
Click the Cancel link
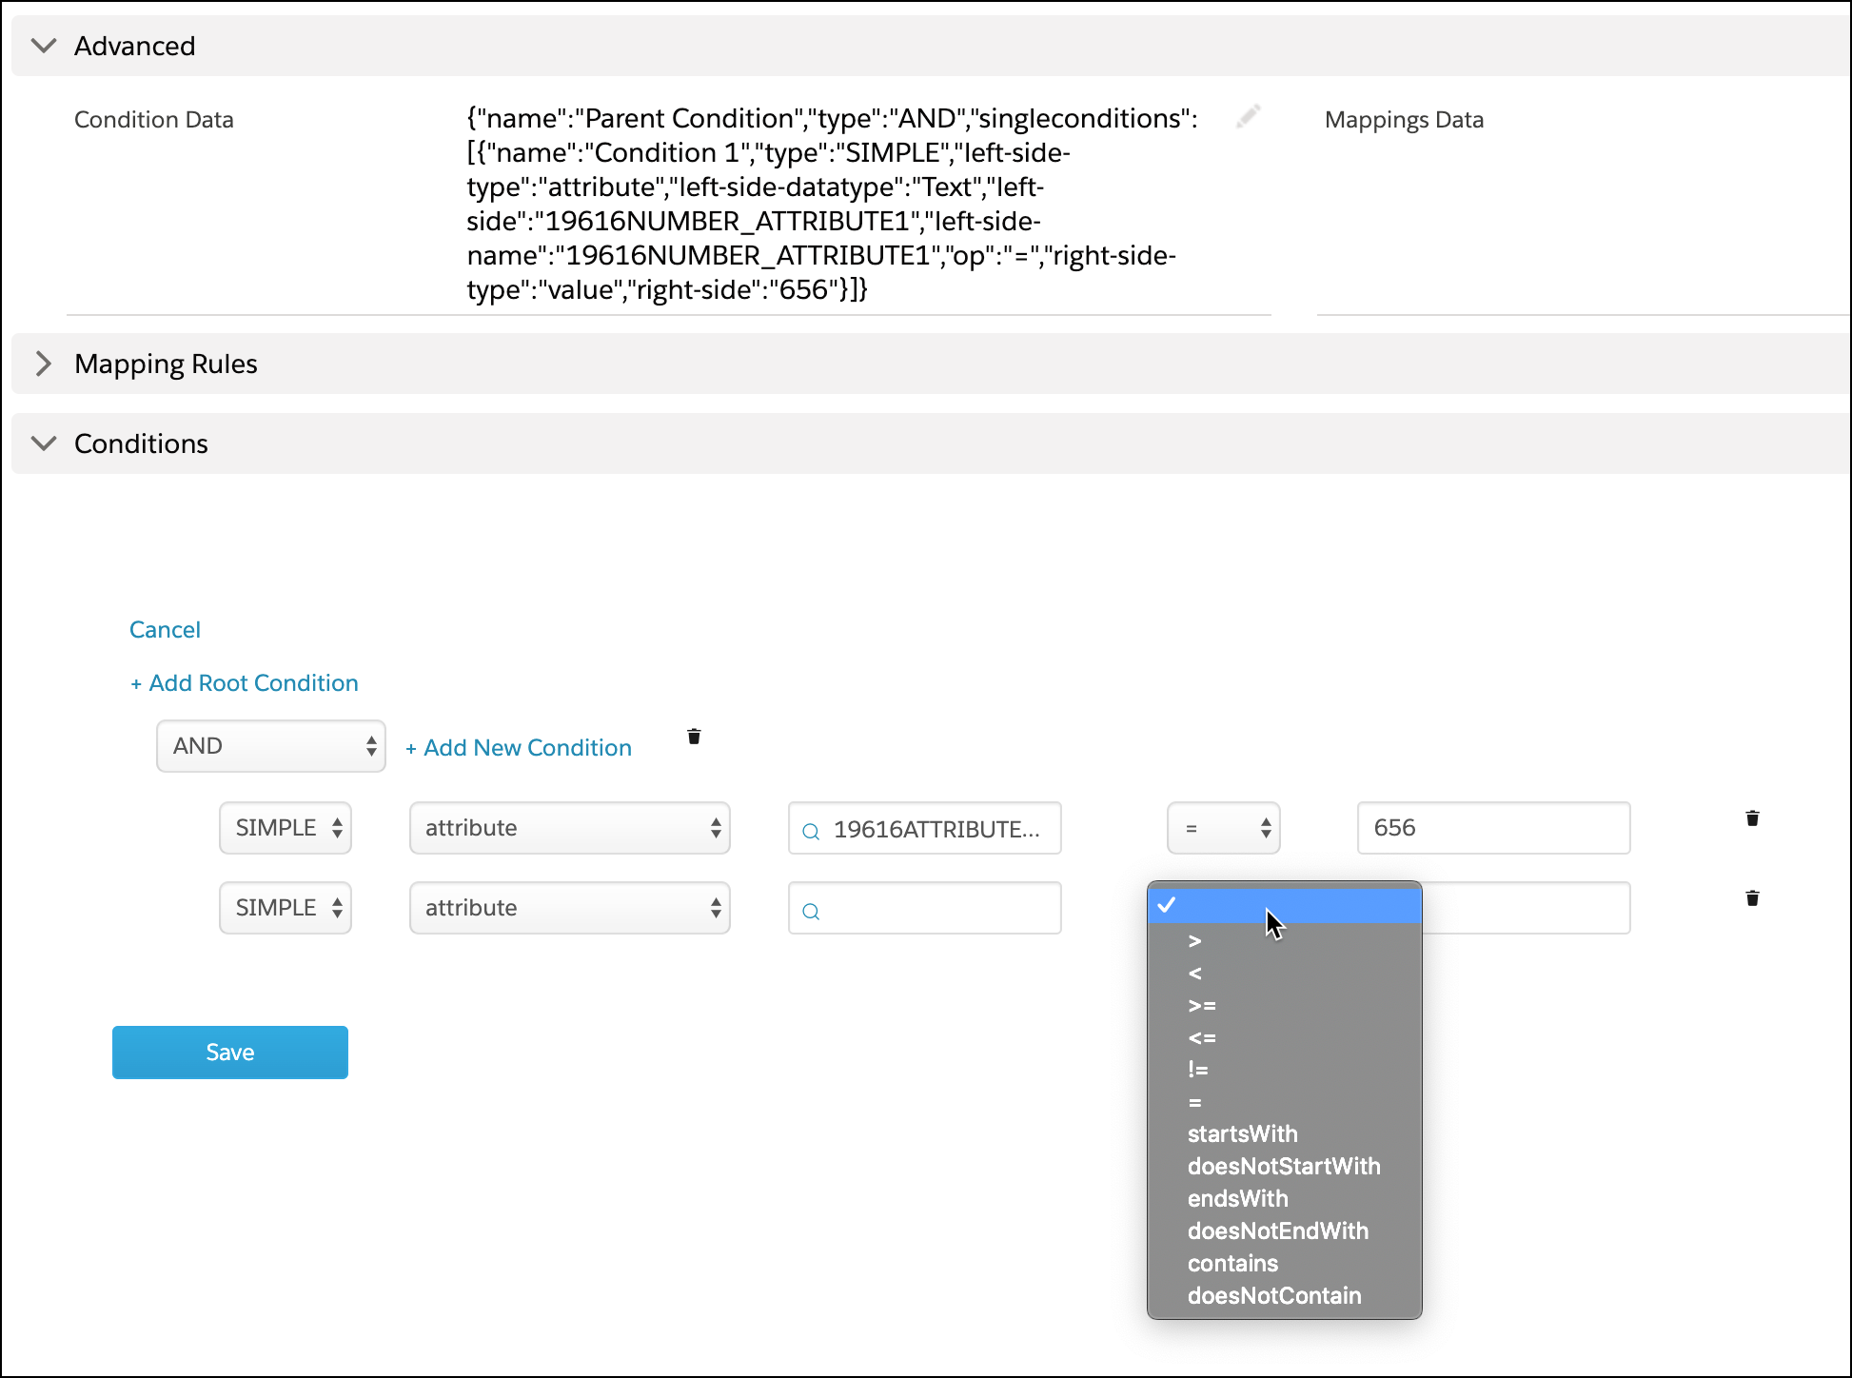point(165,630)
